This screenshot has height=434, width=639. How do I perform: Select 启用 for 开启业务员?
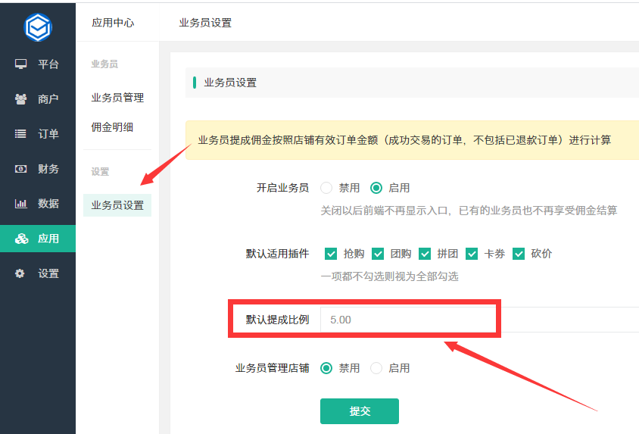click(376, 188)
